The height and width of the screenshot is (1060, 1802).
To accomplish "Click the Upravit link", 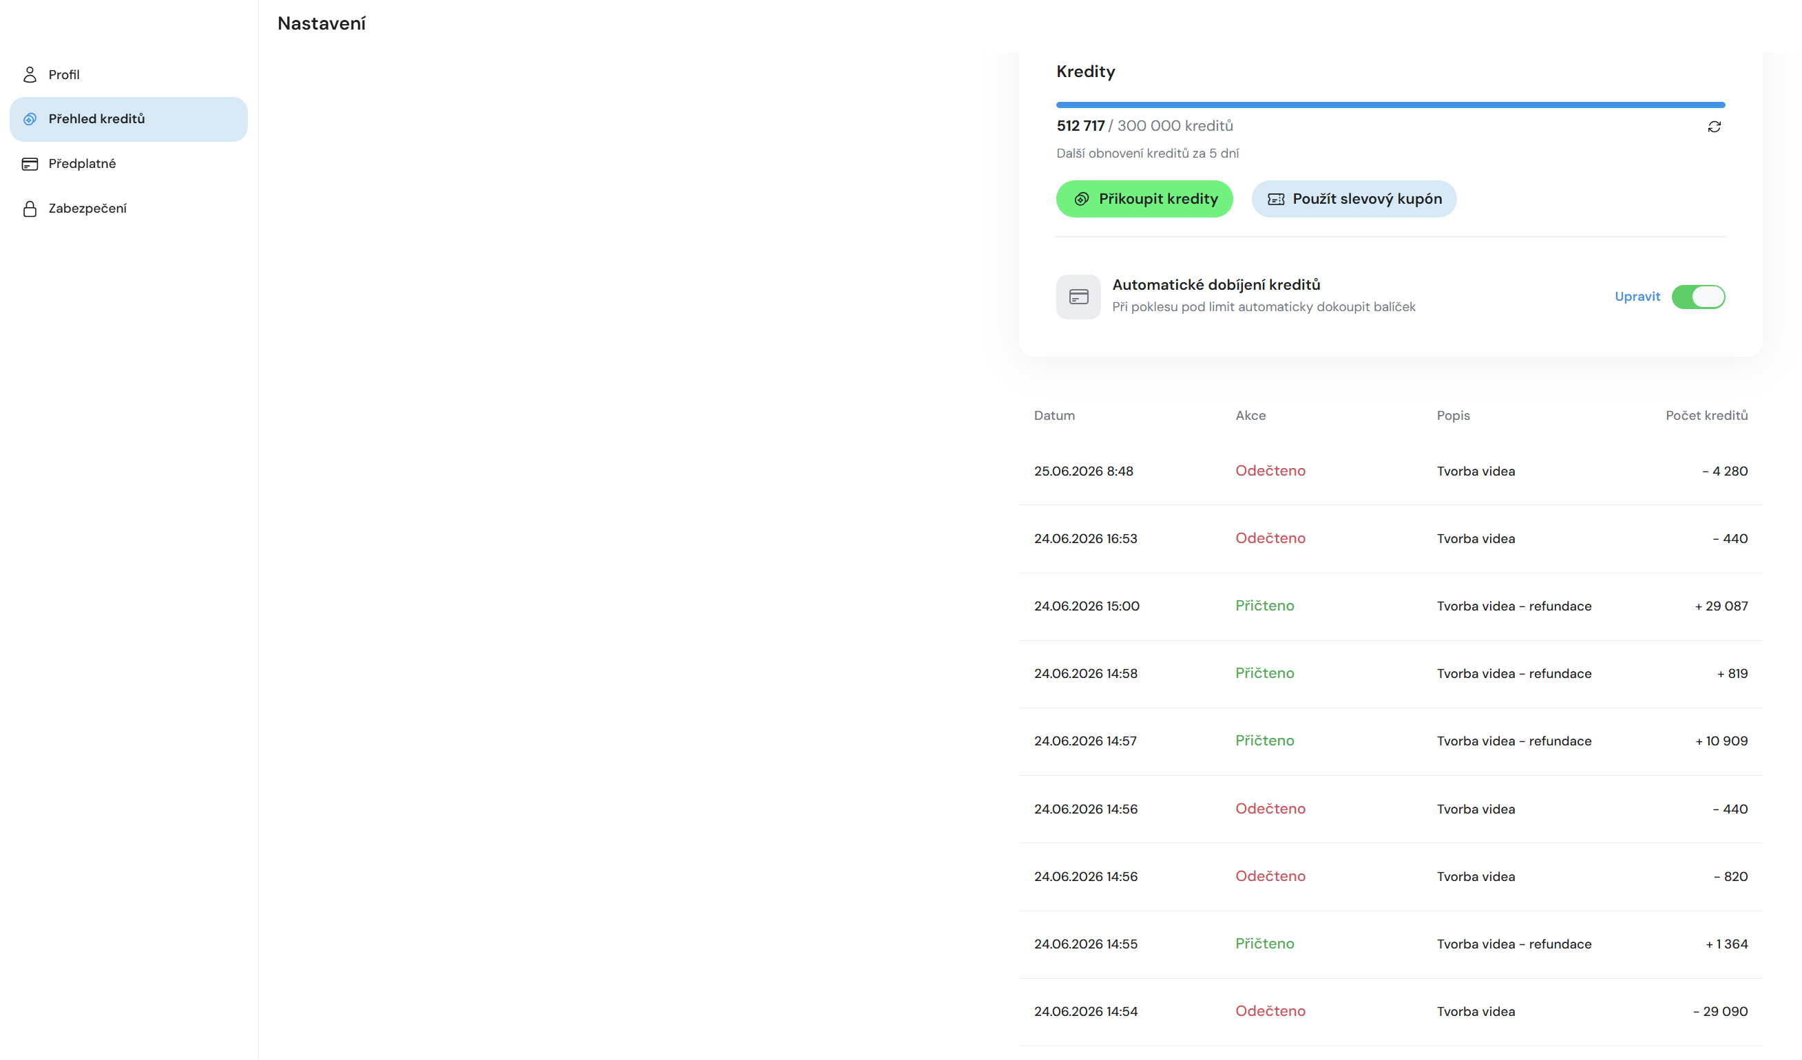I will (x=1637, y=297).
